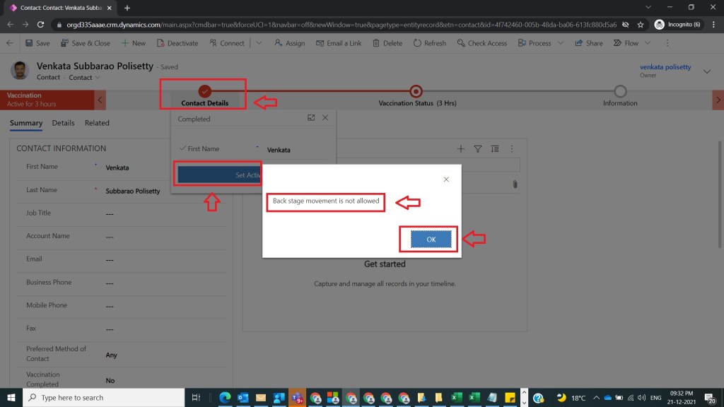Pop out the Completed stage flyout
Viewport: 724px width, 407px height.
[311, 118]
